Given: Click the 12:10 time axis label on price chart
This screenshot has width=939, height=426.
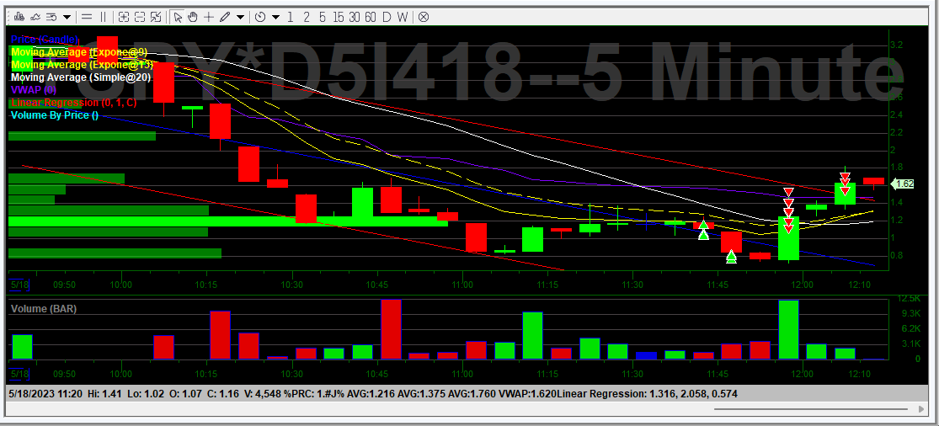Looking at the screenshot, I should click(859, 285).
